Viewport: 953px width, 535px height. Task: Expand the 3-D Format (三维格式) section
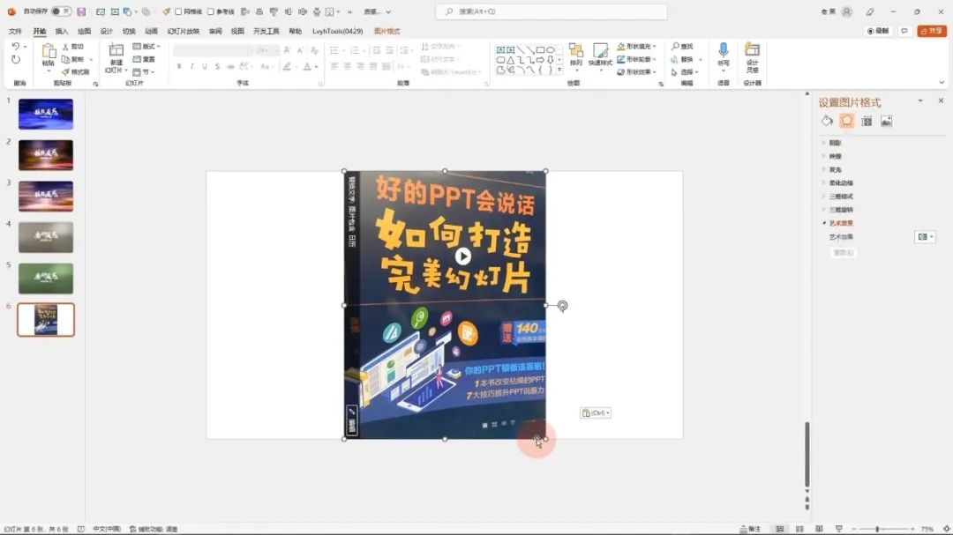[x=841, y=197]
